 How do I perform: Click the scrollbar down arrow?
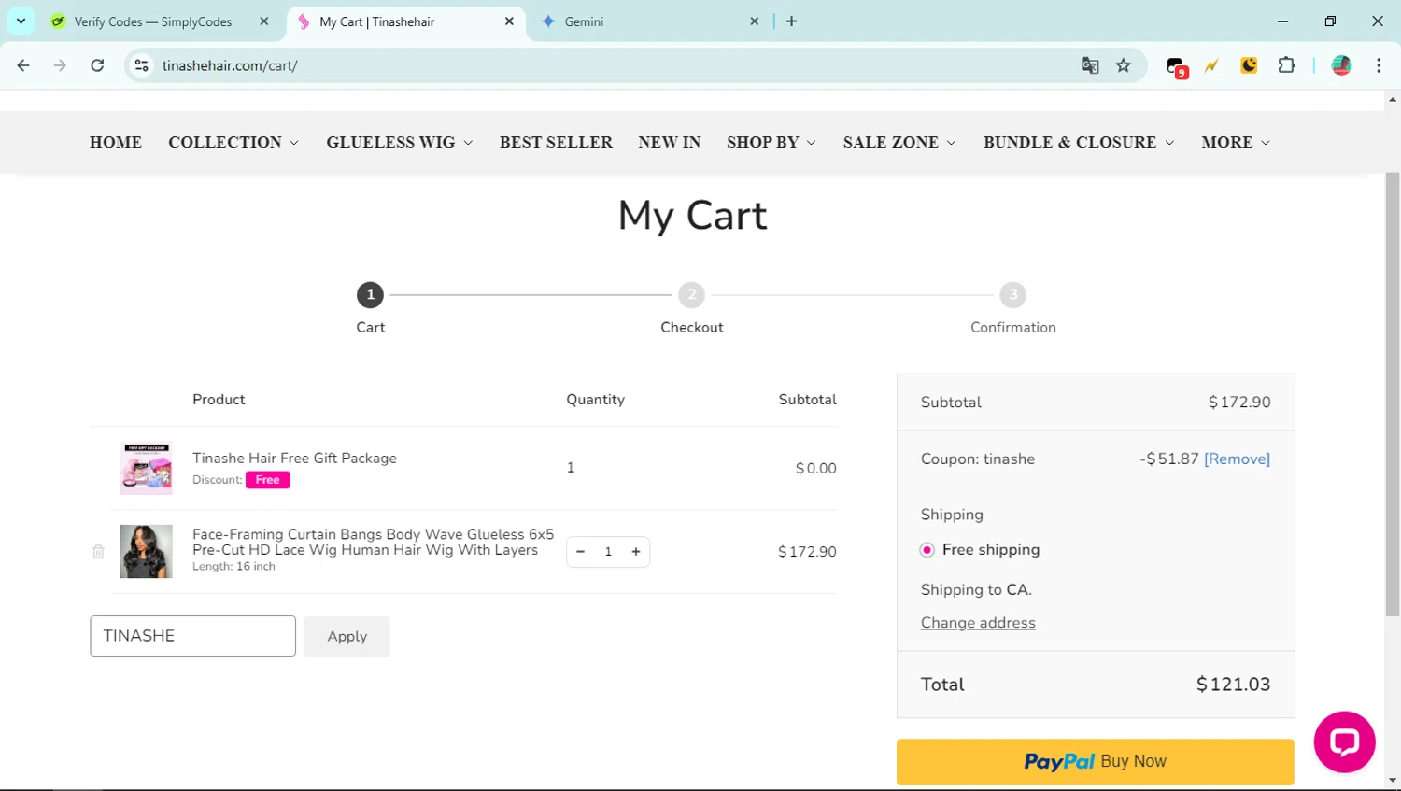point(1393,781)
